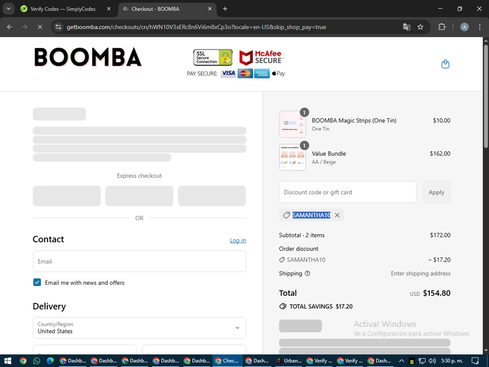The height and width of the screenshot is (367, 489).
Task: Click the $162.00 price
Action: 440,154
